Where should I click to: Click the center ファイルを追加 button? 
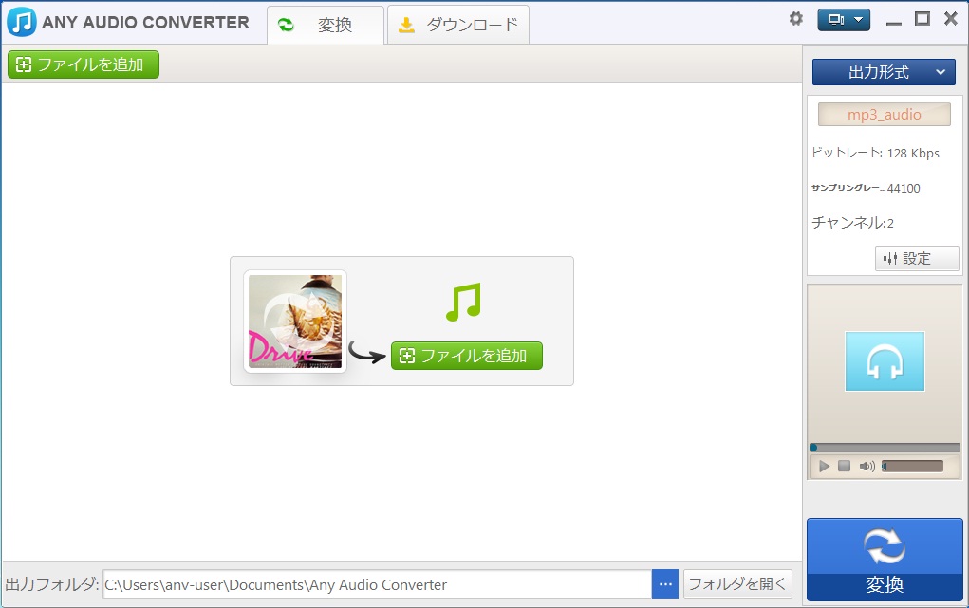(x=466, y=356)
